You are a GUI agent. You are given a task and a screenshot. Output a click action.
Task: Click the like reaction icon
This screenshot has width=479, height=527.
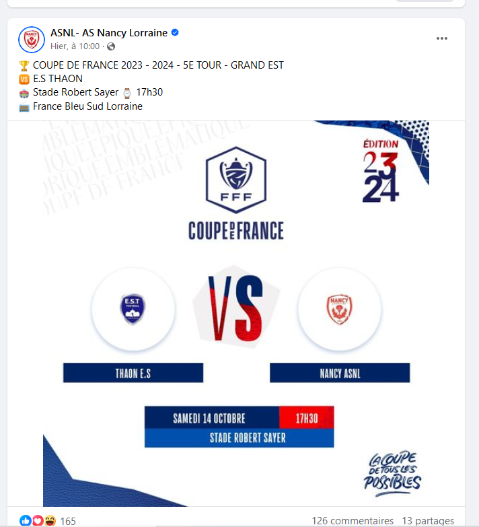pyautogui.click(x=26, y=521)
